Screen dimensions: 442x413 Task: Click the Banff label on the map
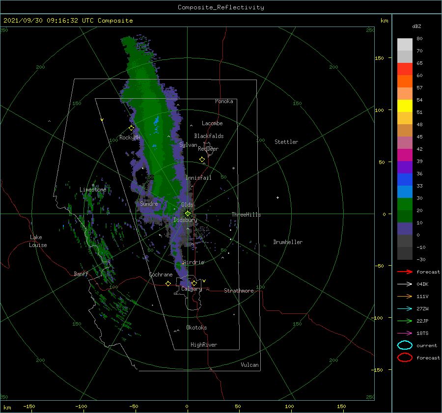(x=81, y=274)
